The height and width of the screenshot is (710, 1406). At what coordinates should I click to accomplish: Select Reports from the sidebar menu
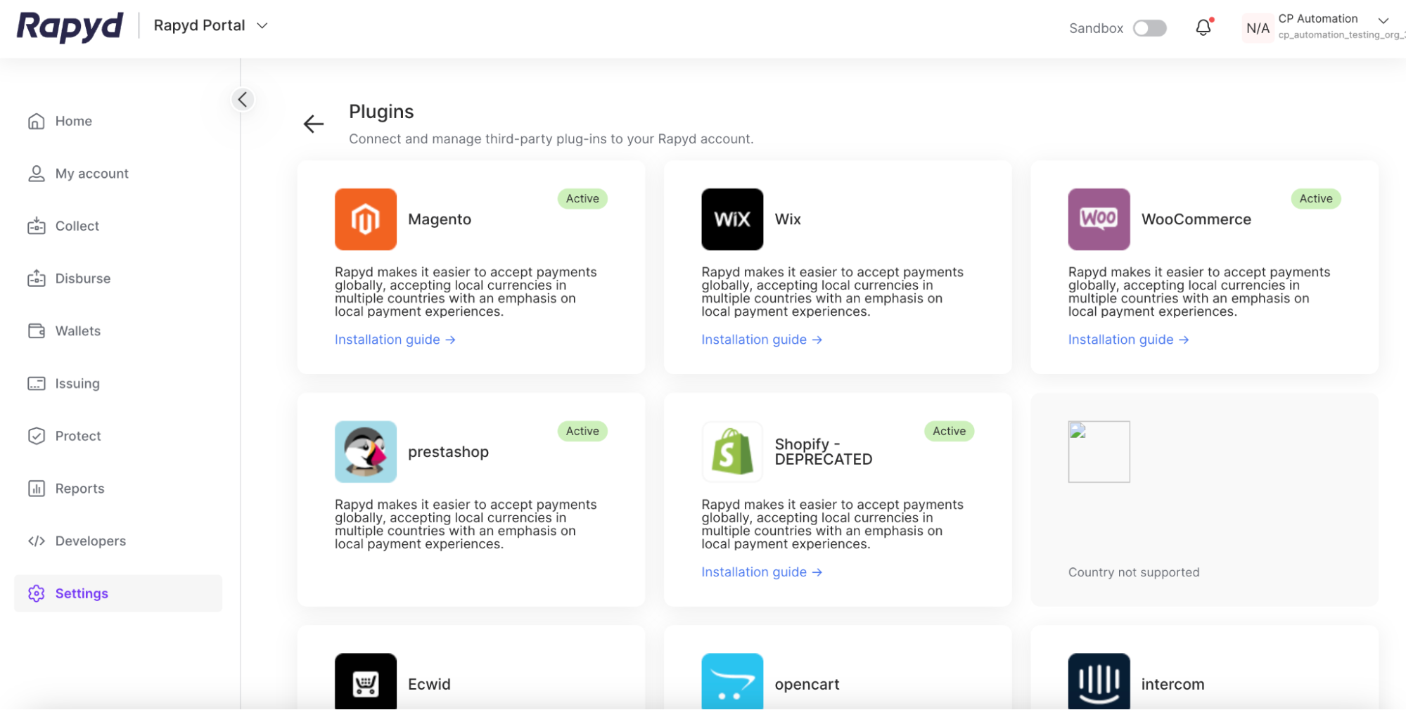(79, 489)
